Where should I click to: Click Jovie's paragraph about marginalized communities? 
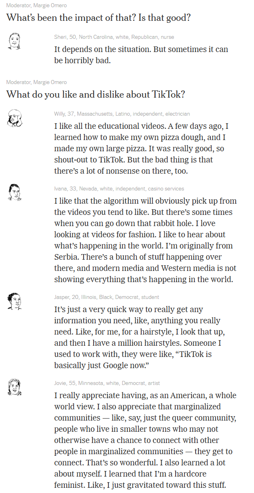coord(145,440)
